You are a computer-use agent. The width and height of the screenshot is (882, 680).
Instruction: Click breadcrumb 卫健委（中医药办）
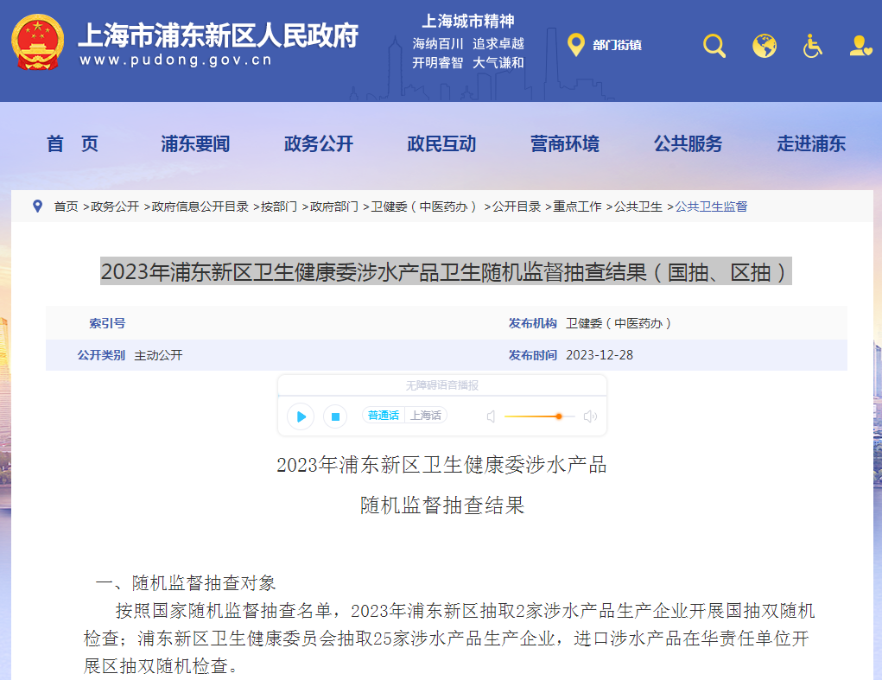point(425,207)
